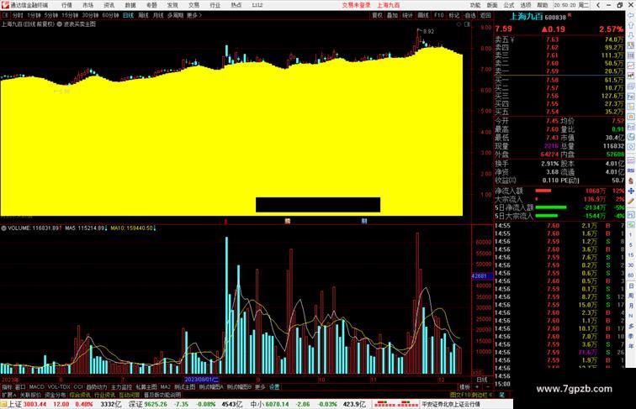Screen dimensions: 636x409
Task: Open the F10 company info button
Action: (x=438, y=15)
